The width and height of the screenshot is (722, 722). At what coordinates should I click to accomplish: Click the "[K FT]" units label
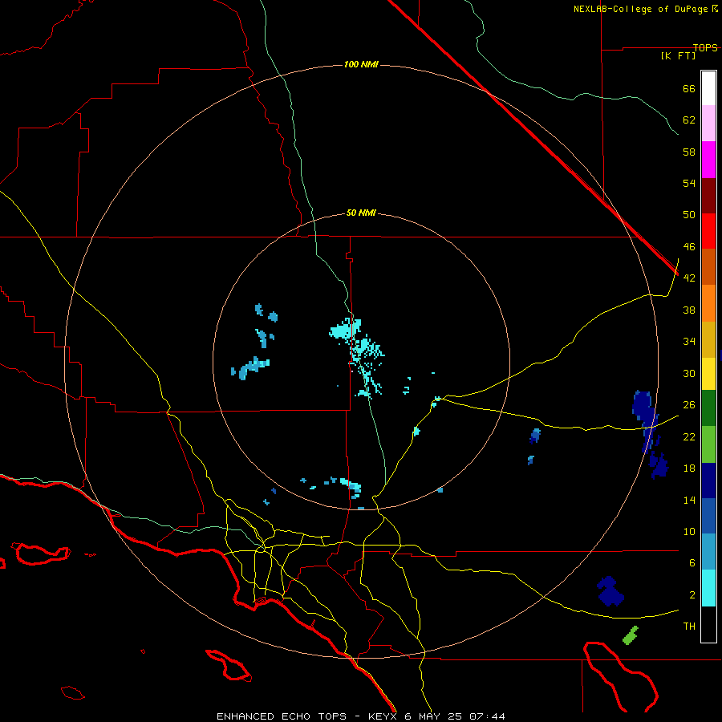[678, 56]
